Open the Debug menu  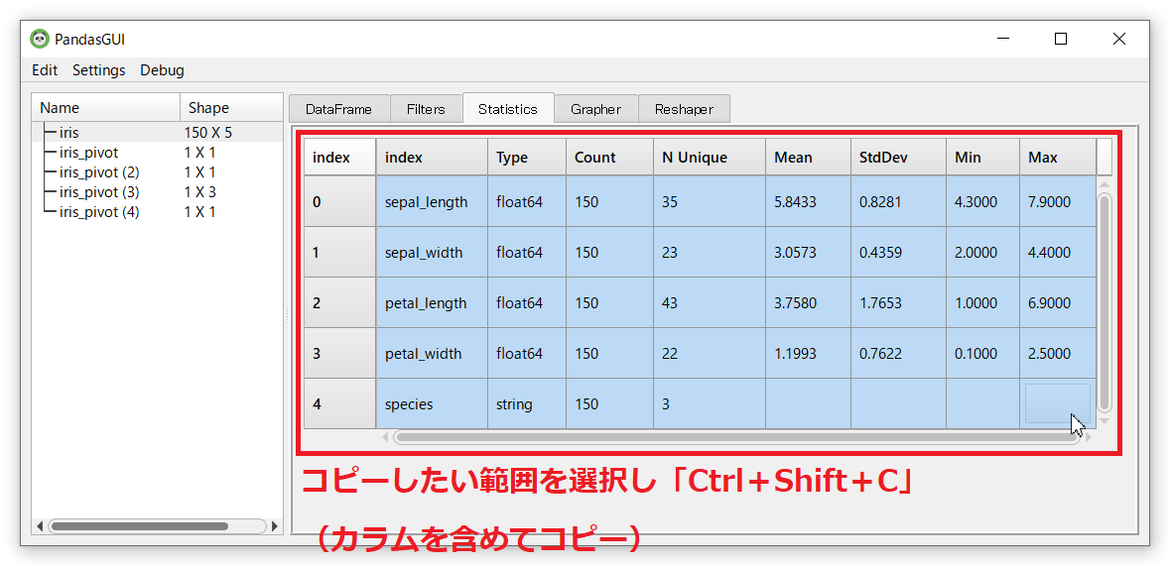(162, 70)
